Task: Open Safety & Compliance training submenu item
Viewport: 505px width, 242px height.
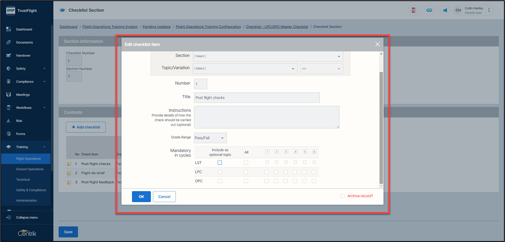Action: [31, 190]
